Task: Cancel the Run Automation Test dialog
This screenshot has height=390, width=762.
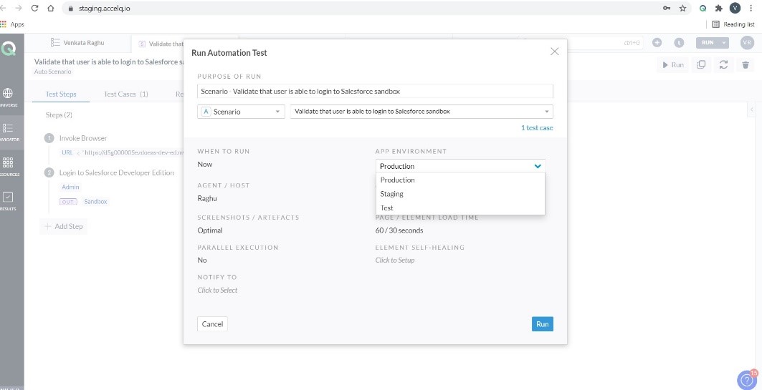Action: [x=212, y=324]
